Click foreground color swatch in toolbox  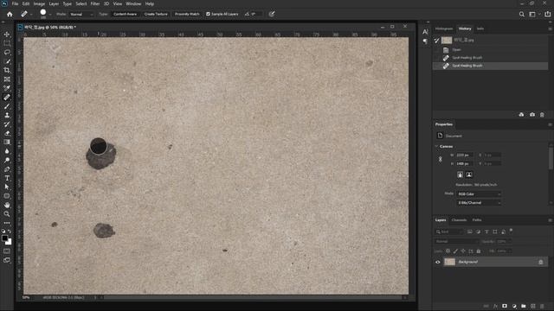pyautogui.click(x=4, y=238)
